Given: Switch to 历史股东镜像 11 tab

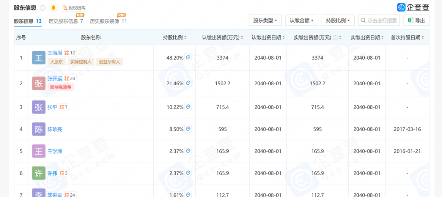Looking at the screenshot, I should [108, 21].
